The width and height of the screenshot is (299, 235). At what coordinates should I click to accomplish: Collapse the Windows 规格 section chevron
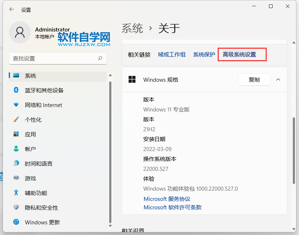(x=278, y=80)
